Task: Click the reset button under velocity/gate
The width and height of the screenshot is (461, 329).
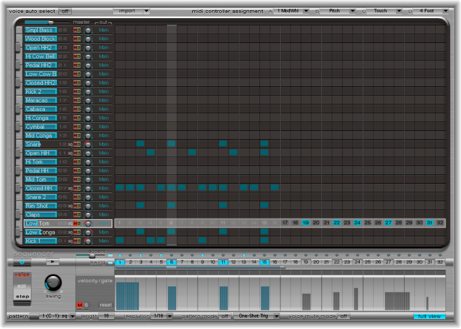Action: tap(106, 305)
